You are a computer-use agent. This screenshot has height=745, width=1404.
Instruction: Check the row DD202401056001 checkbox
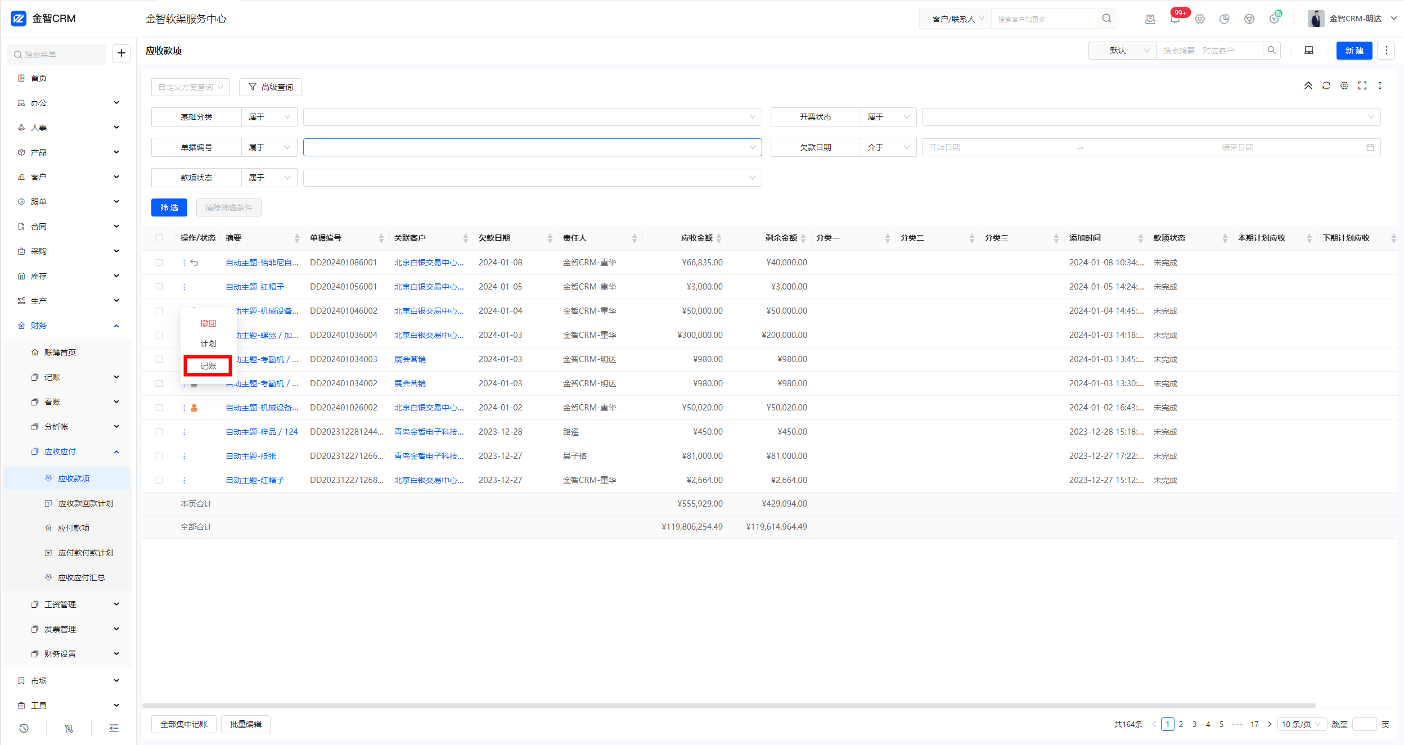pyautogui.click(x=159, y=287)
